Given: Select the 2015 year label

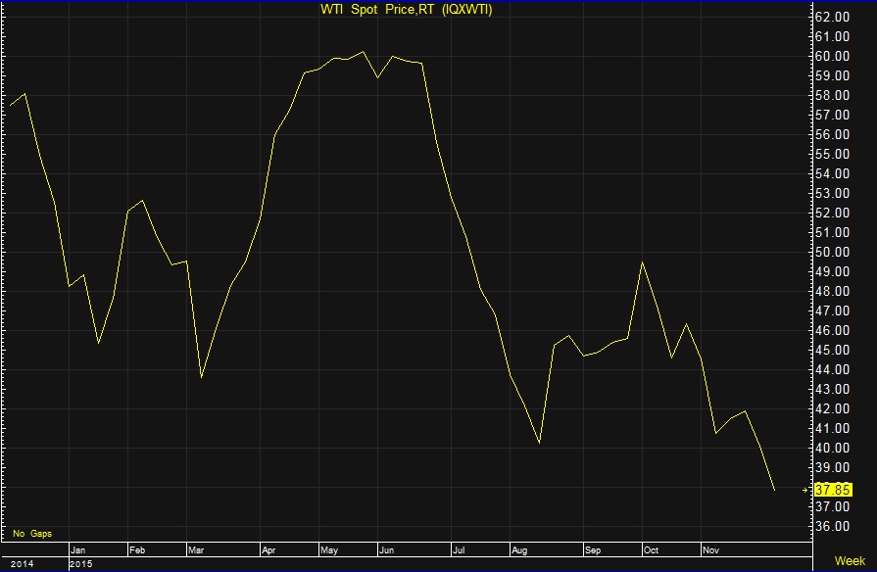Looking at the screenshot, I should (81, 563).
